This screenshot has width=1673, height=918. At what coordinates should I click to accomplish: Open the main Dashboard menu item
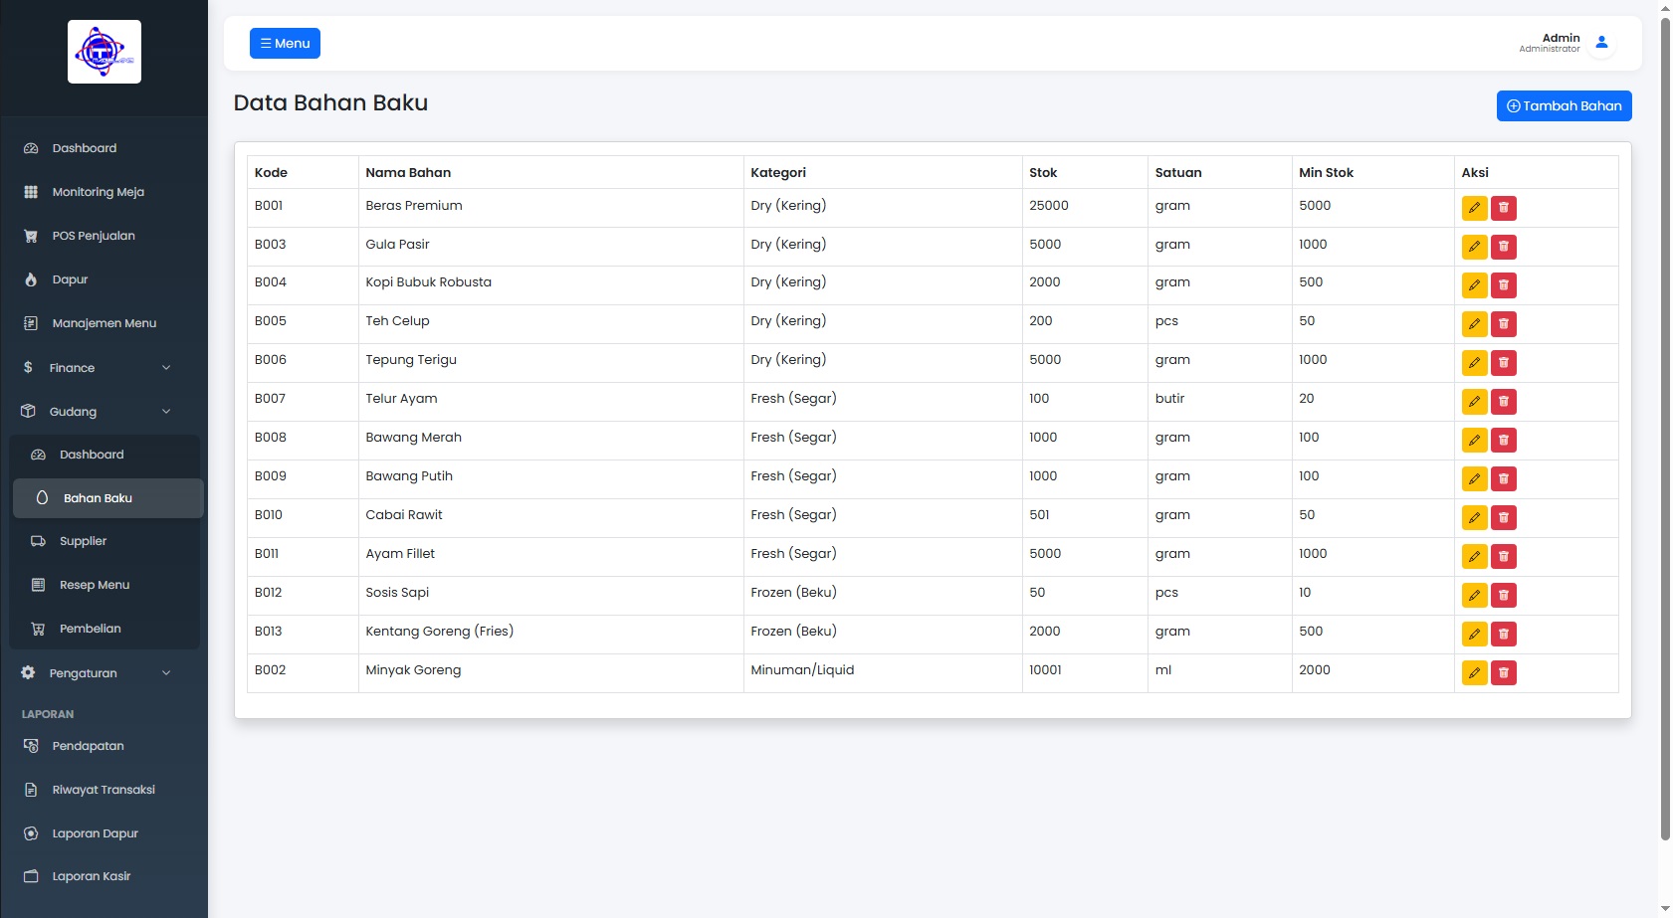coord(104,148)
